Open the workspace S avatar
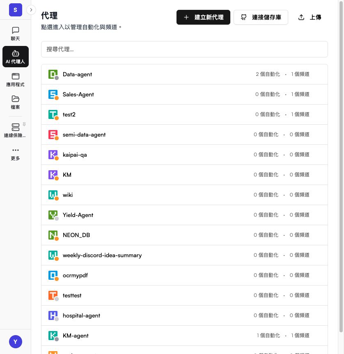 click(x=15, y=10)
